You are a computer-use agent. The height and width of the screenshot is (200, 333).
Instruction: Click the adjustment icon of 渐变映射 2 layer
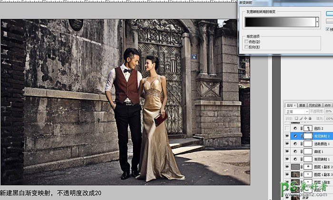pos(296,136)
